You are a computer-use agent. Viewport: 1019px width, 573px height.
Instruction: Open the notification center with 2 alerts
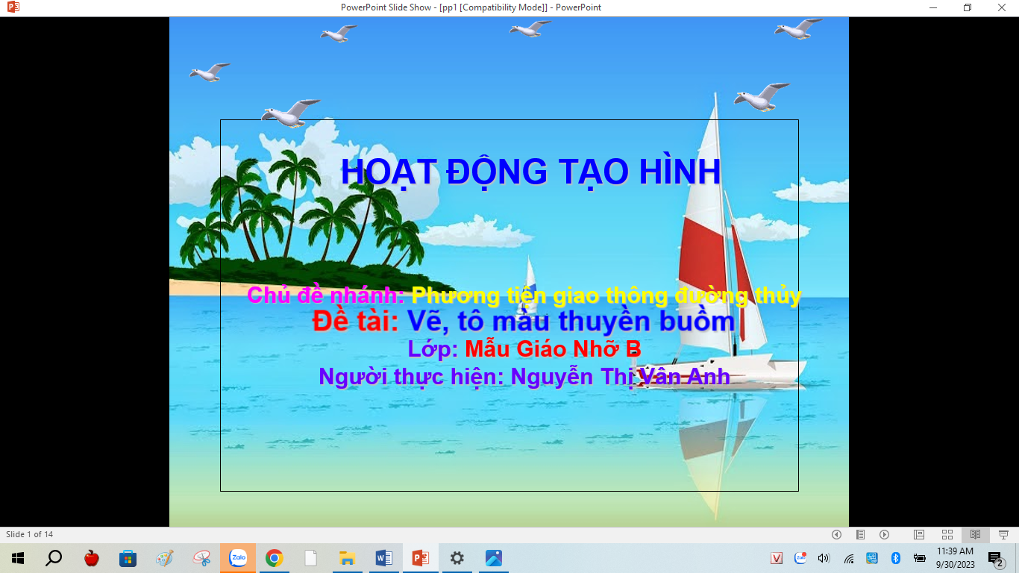tap(996, 558)
